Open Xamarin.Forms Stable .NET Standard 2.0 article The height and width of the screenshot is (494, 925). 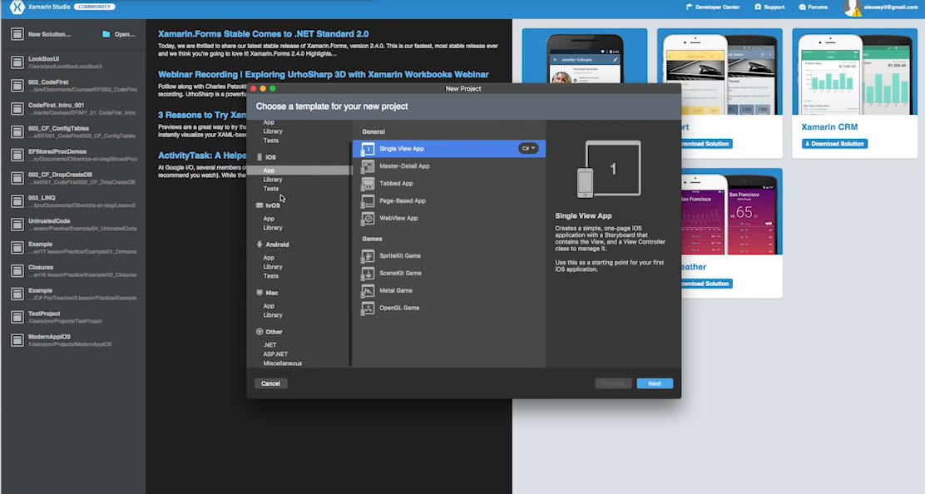tap(263, 34)
